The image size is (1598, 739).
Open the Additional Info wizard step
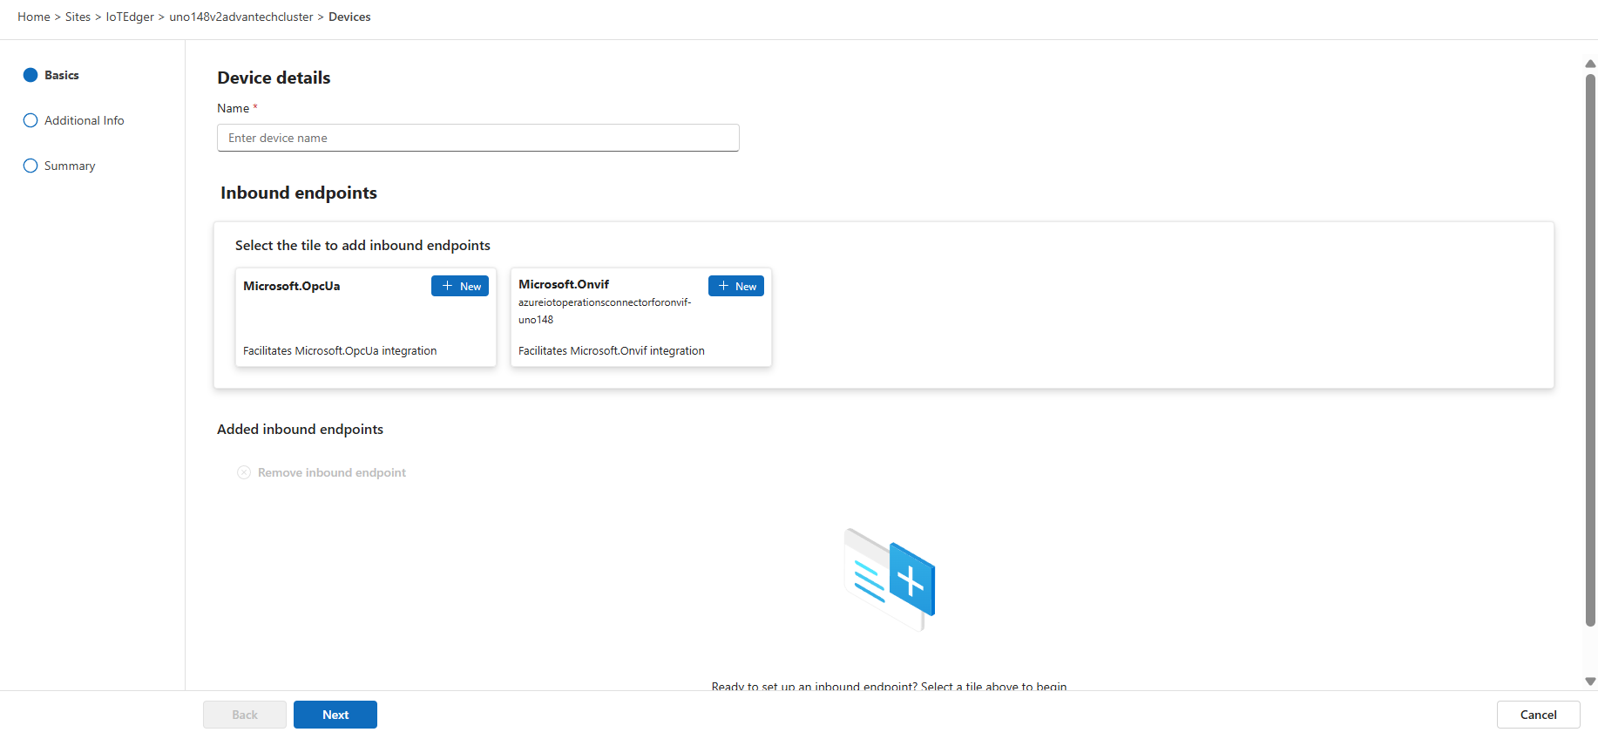(x=84, y=120)
